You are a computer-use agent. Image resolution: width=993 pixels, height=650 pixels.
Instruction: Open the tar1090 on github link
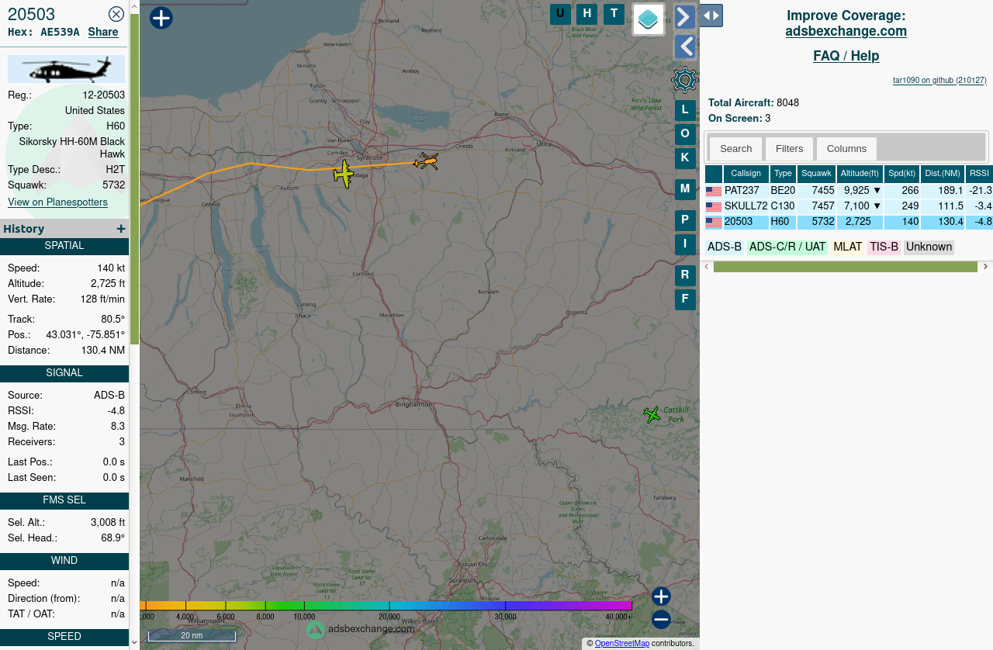tap(939, 80)
